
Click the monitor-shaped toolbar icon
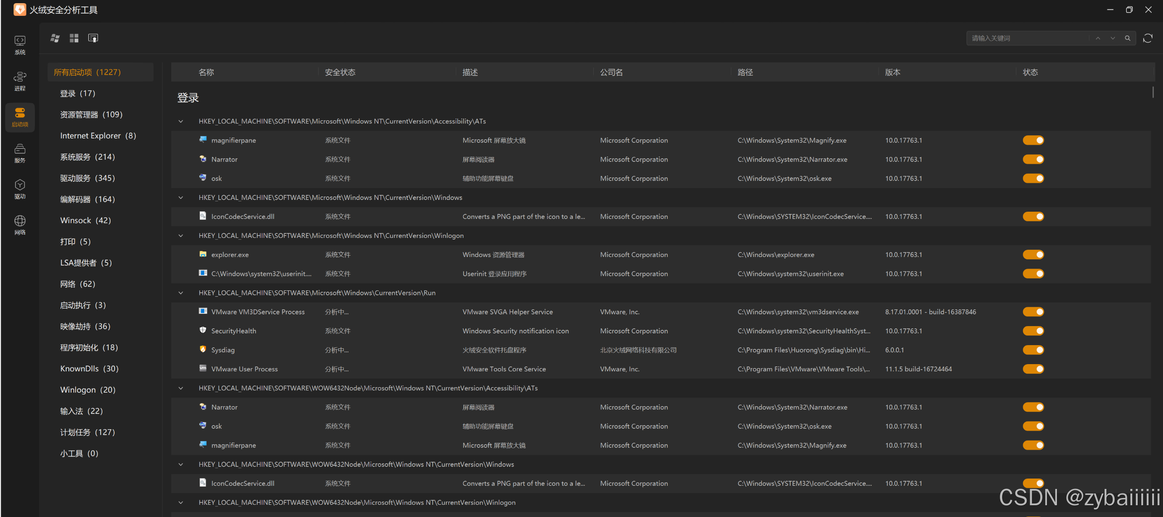pos(93,38)
